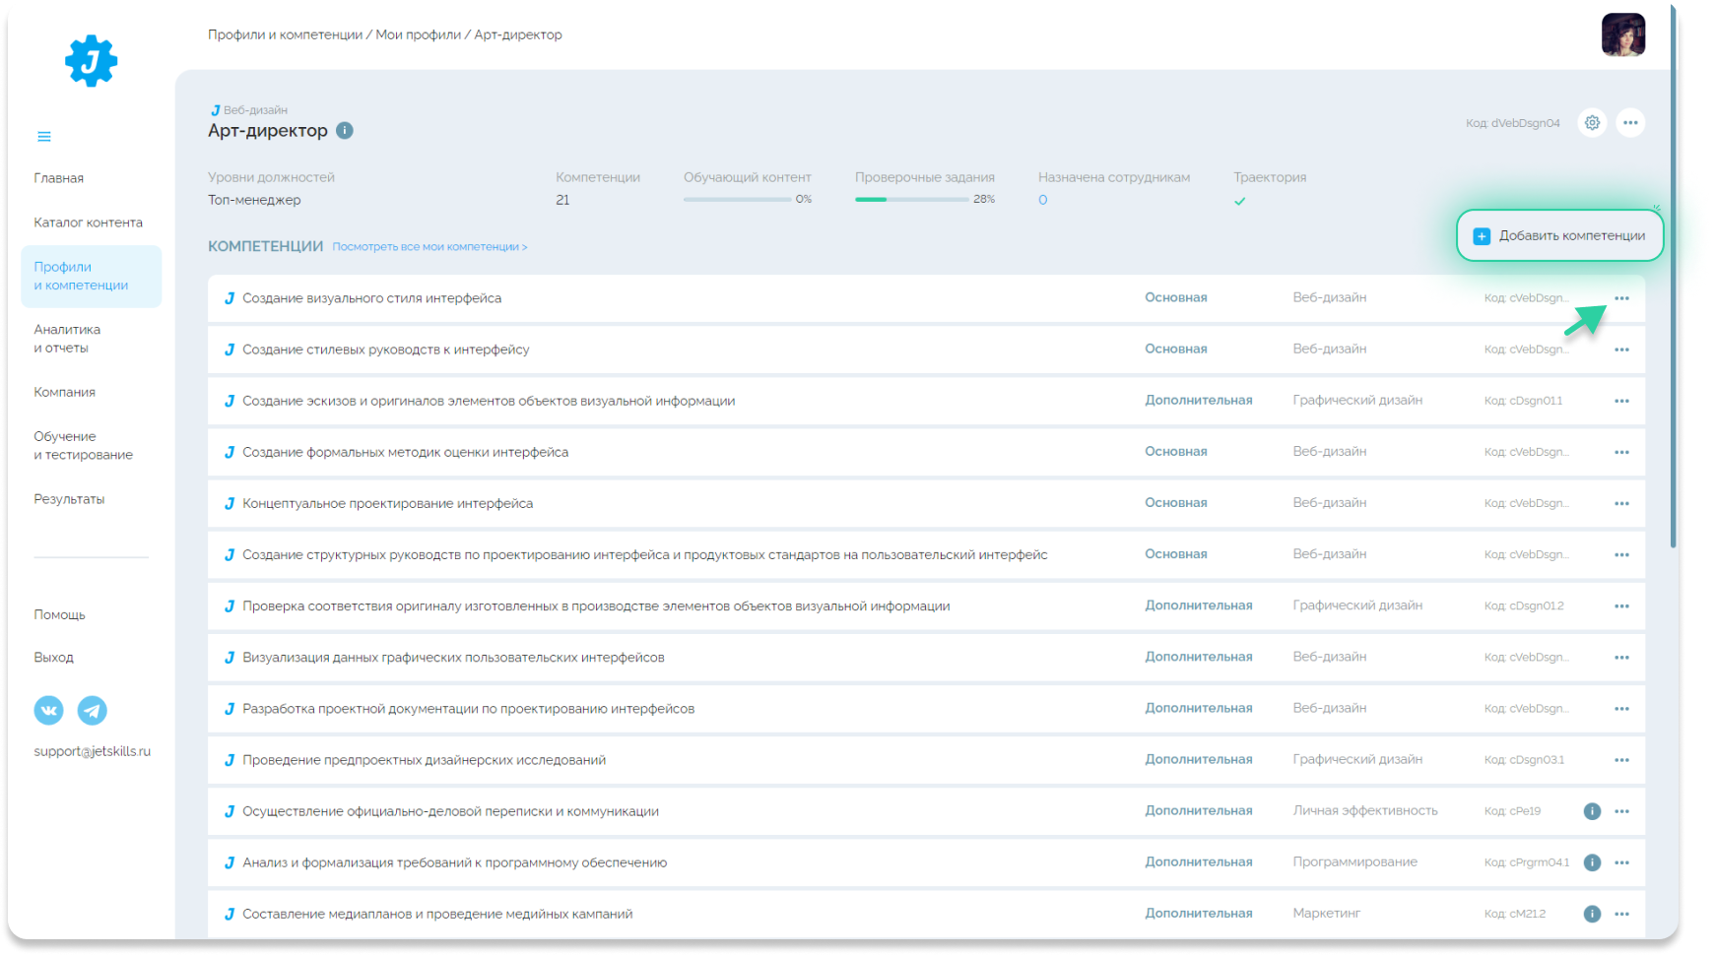Open Аналитика и отчеты section
The width and height of the screenshot is (1715, 955).
(x=67, y=339)
